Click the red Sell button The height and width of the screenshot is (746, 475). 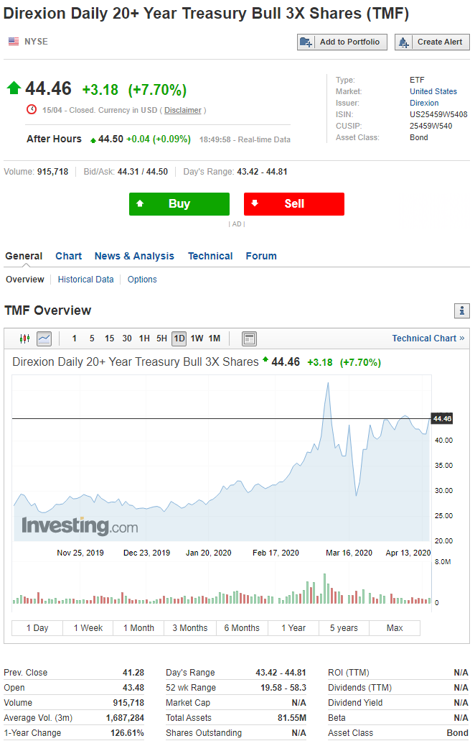click(294, 203)
